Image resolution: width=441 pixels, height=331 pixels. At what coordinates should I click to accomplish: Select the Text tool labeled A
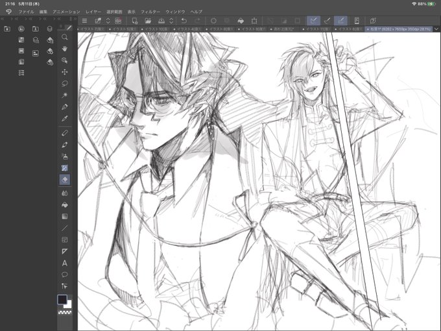(65, 263)
